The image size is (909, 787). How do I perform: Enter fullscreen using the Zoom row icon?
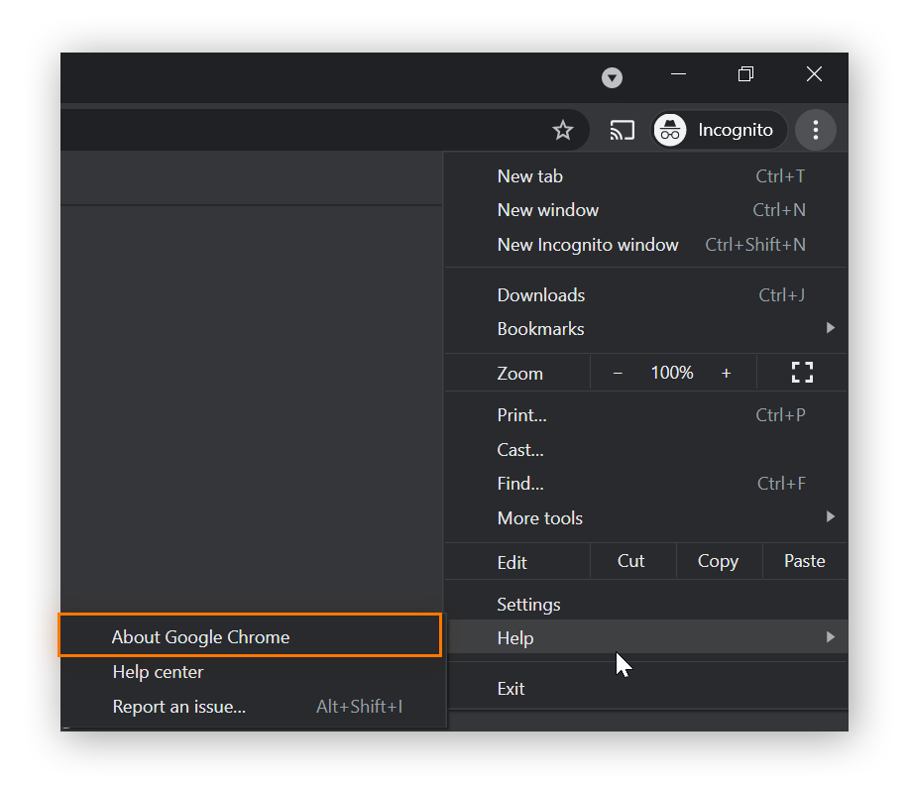pyautogui.click(x=802, y=372)
